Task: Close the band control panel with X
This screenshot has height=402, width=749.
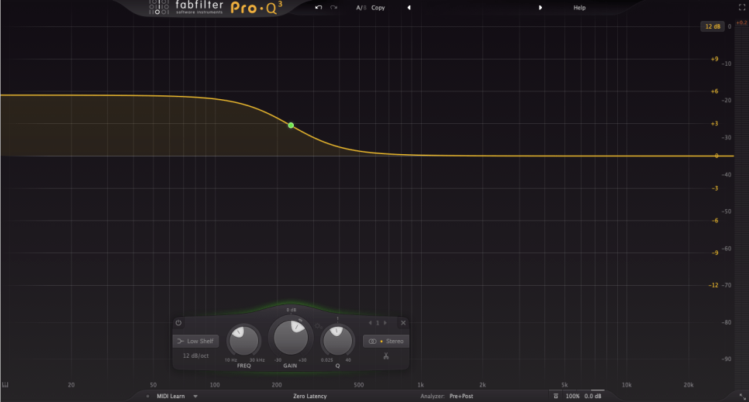Action: tap(403, 322)
